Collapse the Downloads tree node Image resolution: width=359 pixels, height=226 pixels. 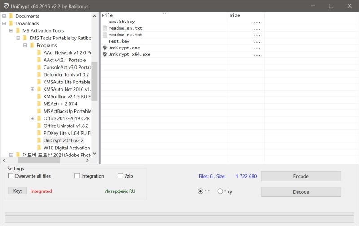coord(4,23)
